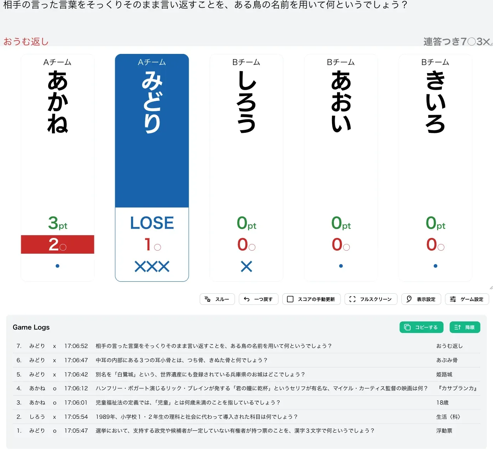493x455 pixels.
Task: Click the lightbulb icon for 表示設定
Action: (409, 299)
